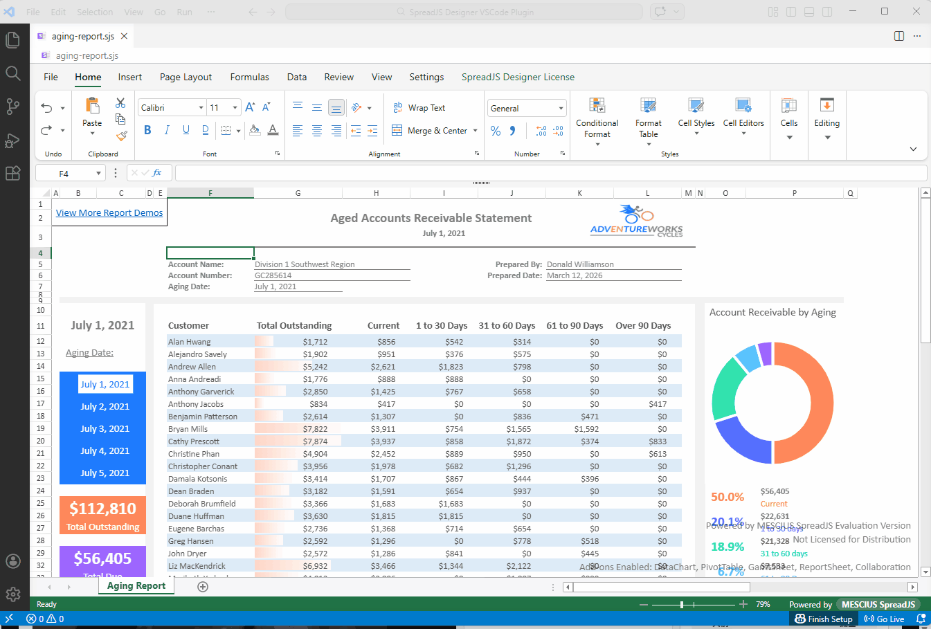Open the text orientation dropdown arrow
Image resolution: width=931 pixels, height=629 pixels.
tap(370, 108)
